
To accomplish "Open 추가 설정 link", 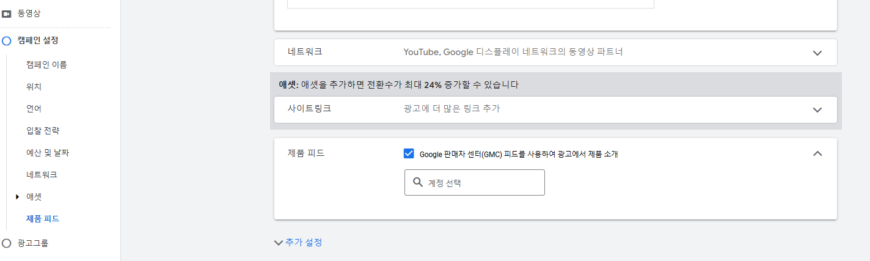I will point(304,243).
